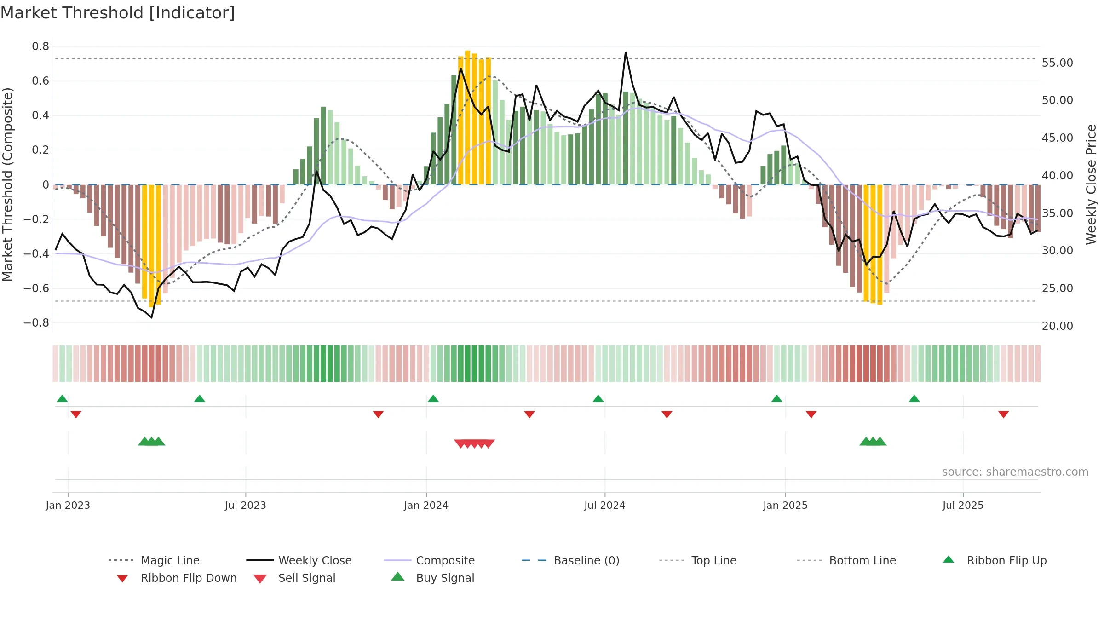Click the Buy Signal triangle cluster in early 2023

151,442
